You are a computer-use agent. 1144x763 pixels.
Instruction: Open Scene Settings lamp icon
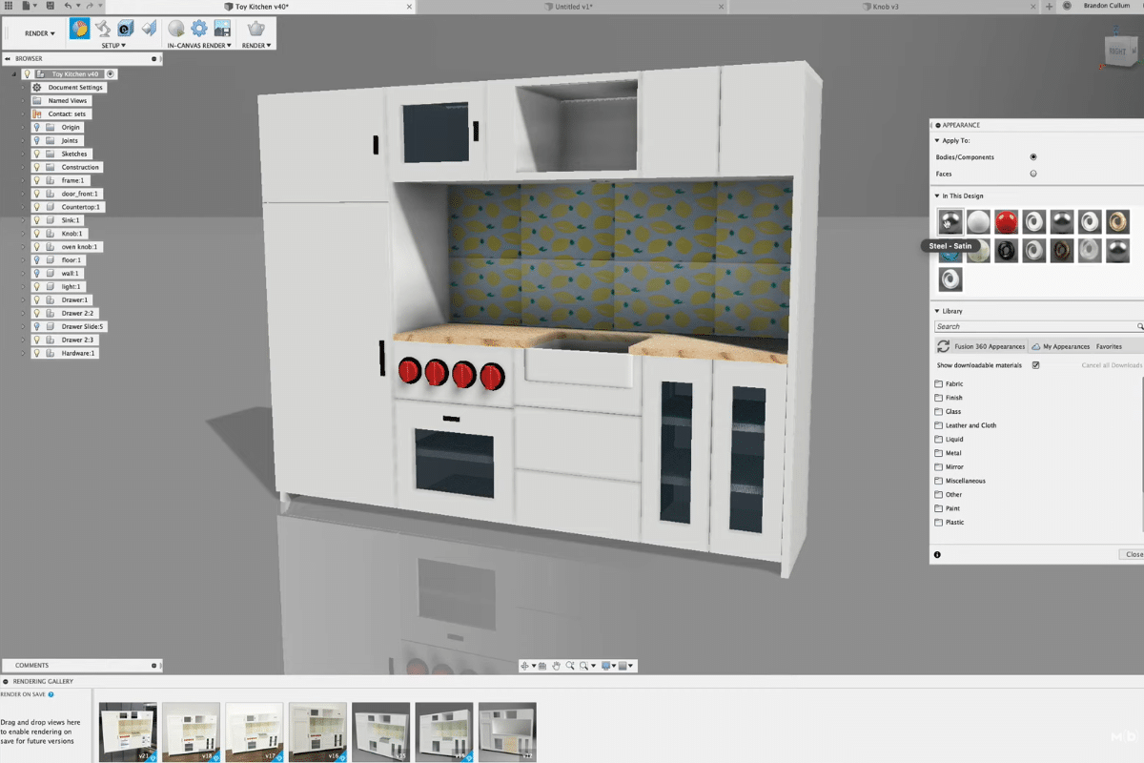click(x=103, y=29)
